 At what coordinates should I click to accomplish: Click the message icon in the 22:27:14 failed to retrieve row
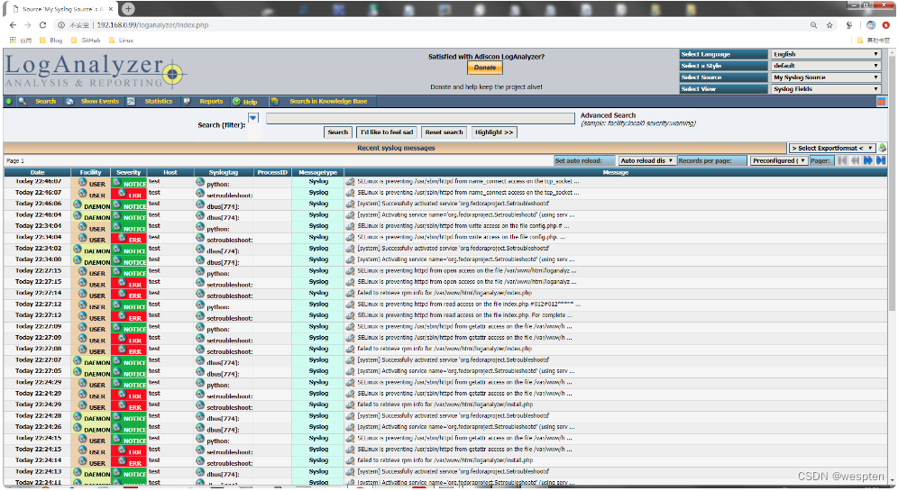350,293
